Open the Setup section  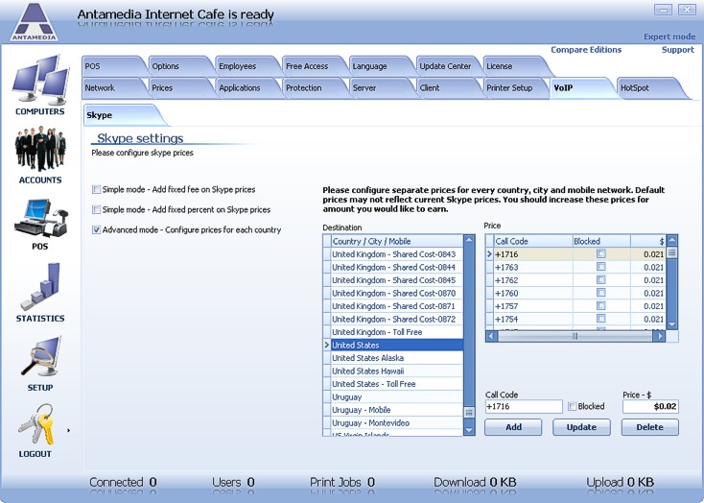[40, 363]
